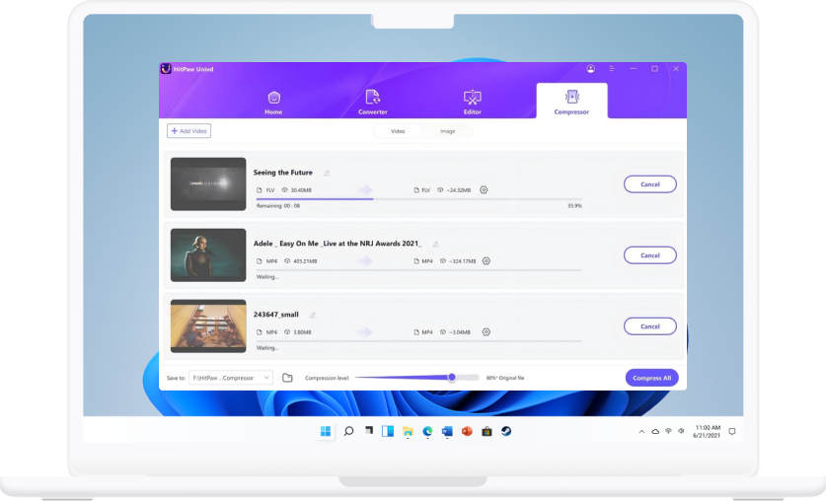Open Steam from the taskbar
The width and height of the screenshot is (826, 501).
pyautogui.click(x=506, y=432)
